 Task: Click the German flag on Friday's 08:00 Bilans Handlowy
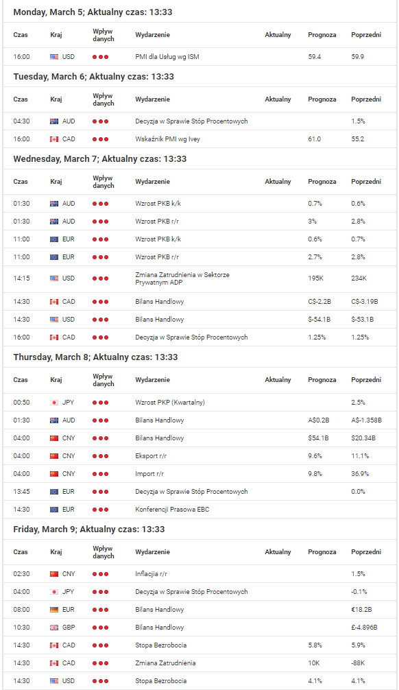[54, 610]
